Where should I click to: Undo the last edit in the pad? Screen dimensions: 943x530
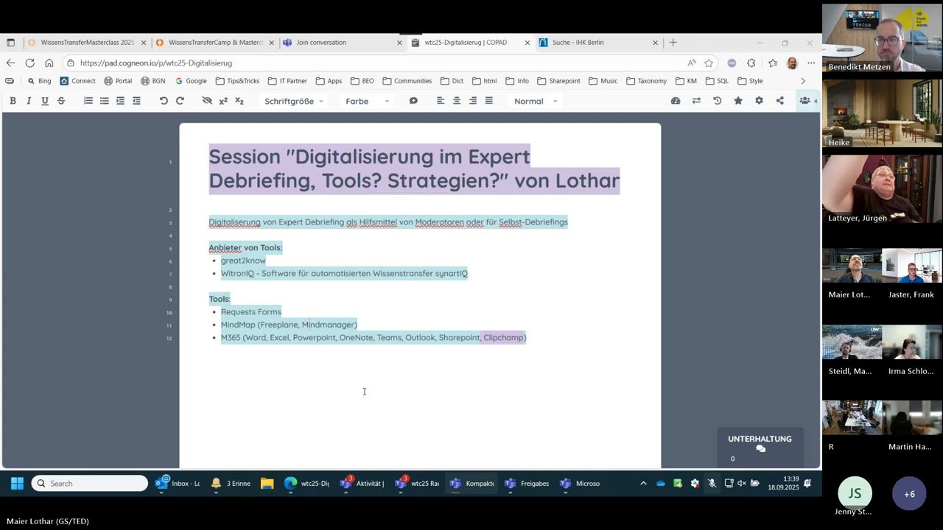[164, 101]
